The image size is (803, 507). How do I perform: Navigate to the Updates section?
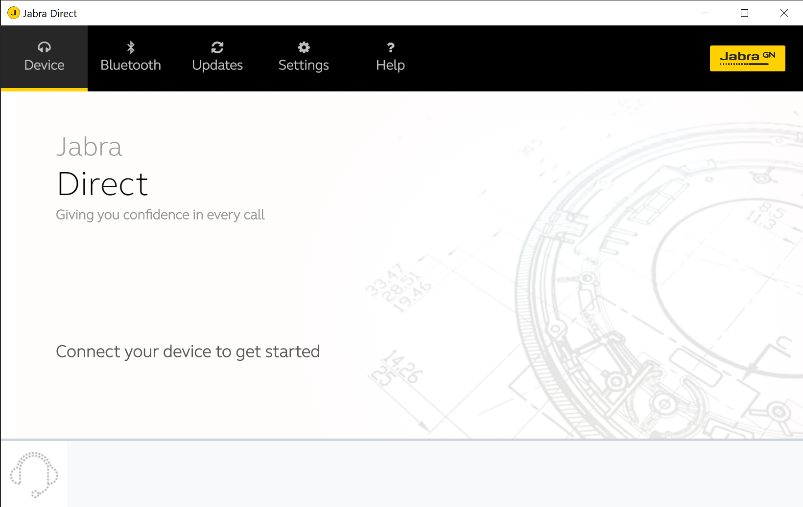(x=217, y=65)
